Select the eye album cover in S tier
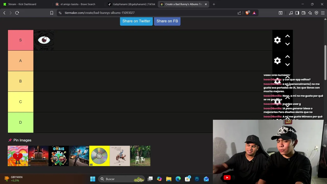This screenshot has height=184, width=327. pyautogui.click(x=44, y=40)
